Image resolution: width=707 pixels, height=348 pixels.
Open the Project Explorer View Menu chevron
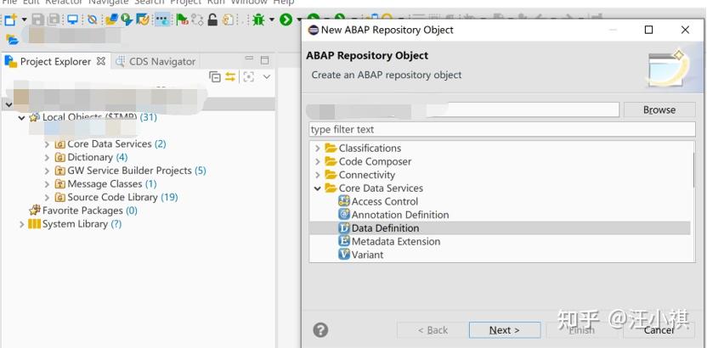pyautogui.click(x=266, y=76)
